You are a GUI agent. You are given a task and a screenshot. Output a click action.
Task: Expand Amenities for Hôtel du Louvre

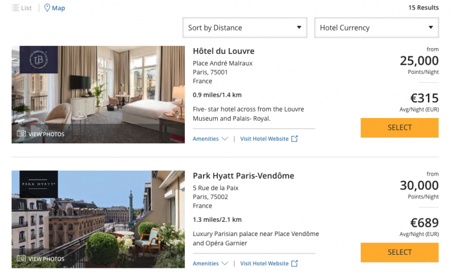click(210, 139)
